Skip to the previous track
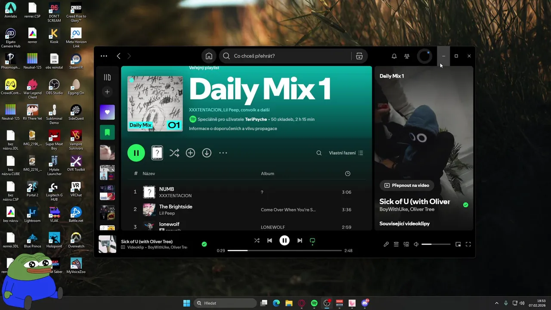This screenshot has height=310, width=551. point(269,241)
